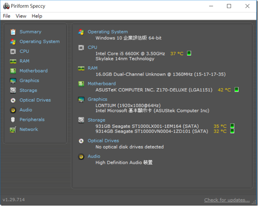The width and height of the screenshot is (258, 206).
Task: Click the Optical Drives disc icon in summary panel
Action: 81,141
